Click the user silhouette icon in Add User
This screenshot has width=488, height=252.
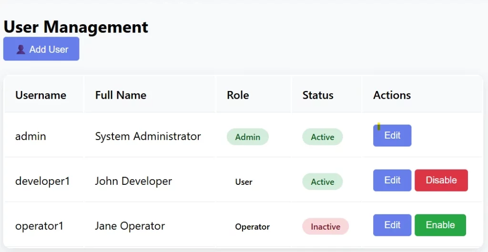pos(21,50)
